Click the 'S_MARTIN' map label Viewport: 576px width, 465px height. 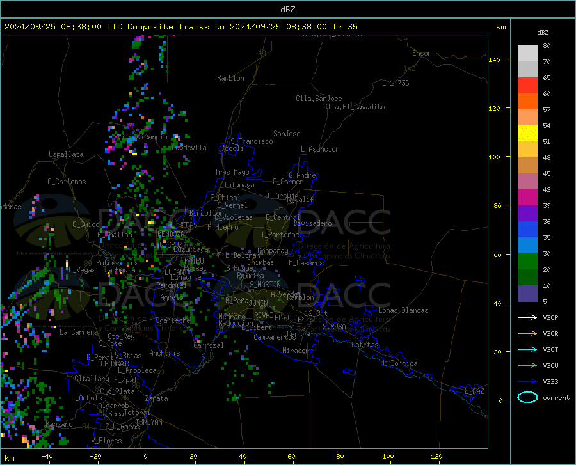[x=265, y=285]
